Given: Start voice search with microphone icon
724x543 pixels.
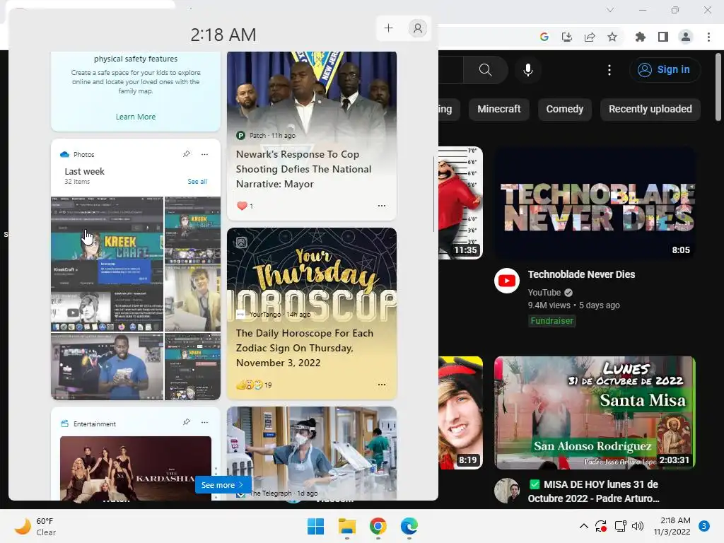Looking at the screenshot, I should 528,70.
